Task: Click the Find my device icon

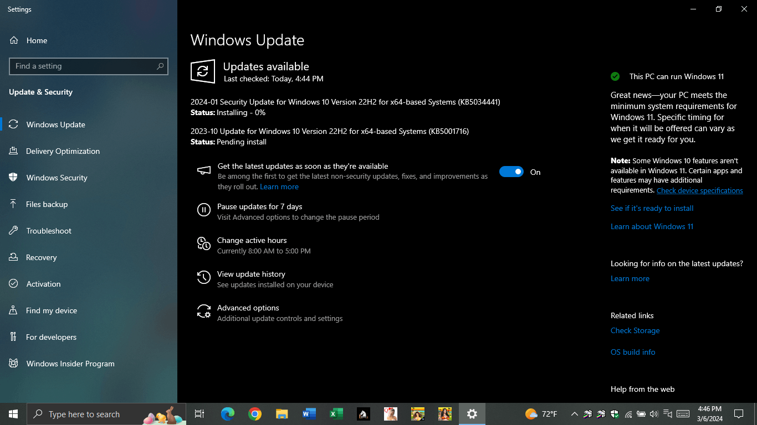Action: [14, 310]
